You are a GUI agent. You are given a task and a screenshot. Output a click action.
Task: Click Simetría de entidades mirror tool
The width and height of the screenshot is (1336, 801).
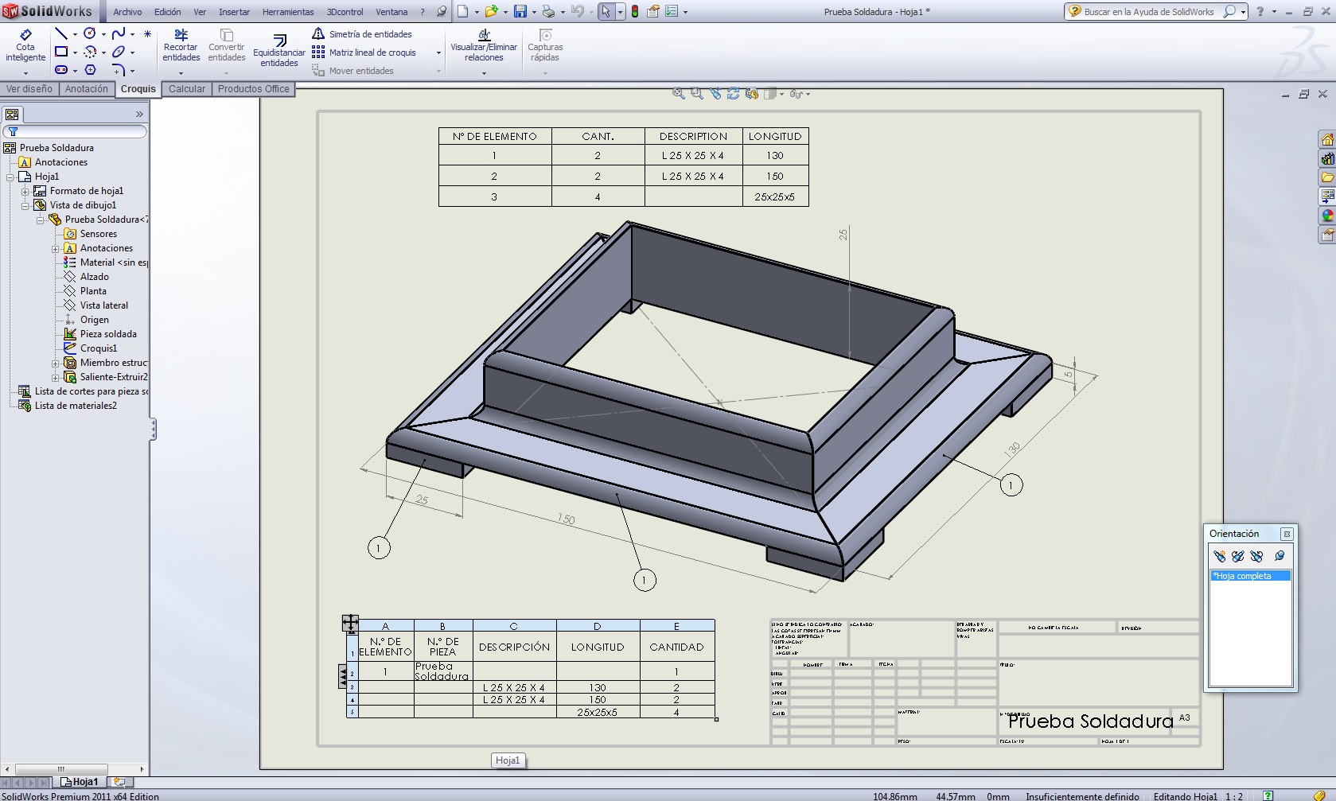(x=362, y=34)
